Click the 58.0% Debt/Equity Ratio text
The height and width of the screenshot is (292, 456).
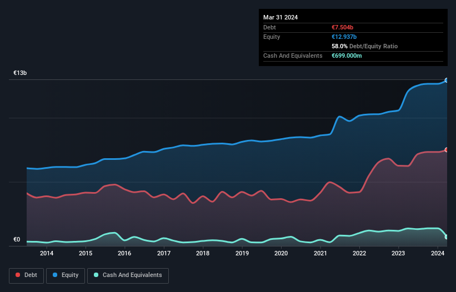click(x=365, y=46)
